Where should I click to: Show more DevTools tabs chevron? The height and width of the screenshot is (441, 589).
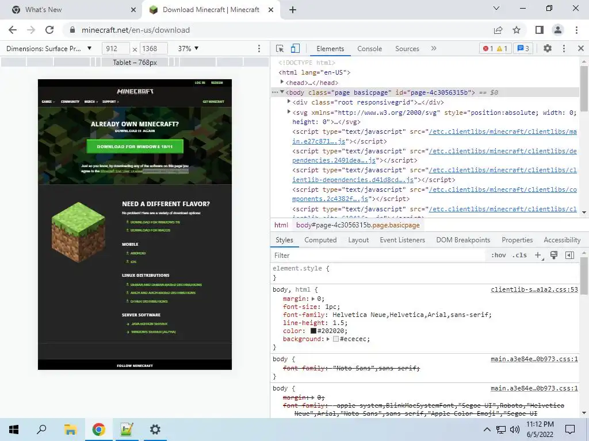pos(434,48)
